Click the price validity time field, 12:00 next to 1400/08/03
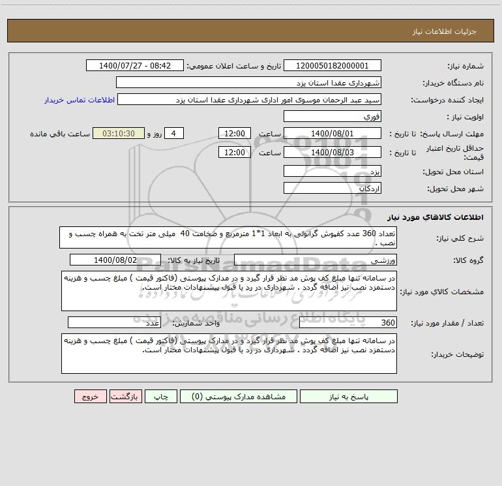This screenshot has height=486, width=502. click(234, 152)
